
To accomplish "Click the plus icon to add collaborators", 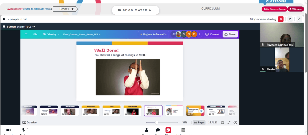I will click(x=199, y=34).
